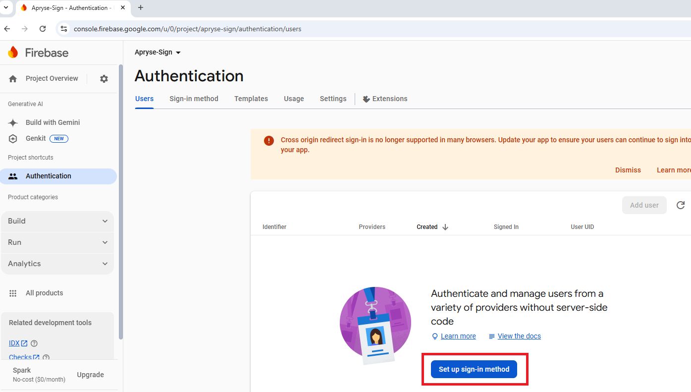691x392 pixels.
Task: Open the Apryse-Sign project dropdown
Action: 158,53
